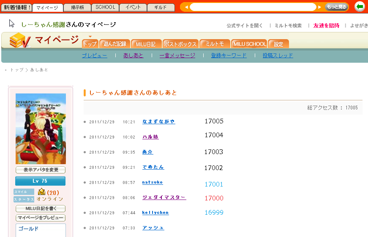Click the 登録キーワード link
The width and height of the screenshot is (368, 237).
click(229, 56)
